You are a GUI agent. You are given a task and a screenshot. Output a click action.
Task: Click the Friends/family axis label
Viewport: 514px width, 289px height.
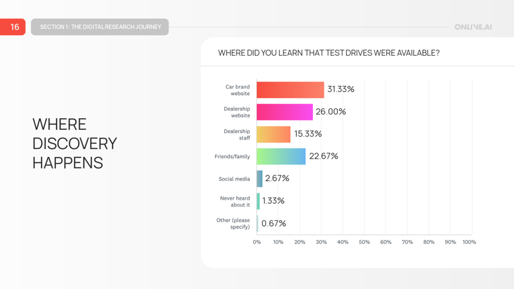(232, 157)
